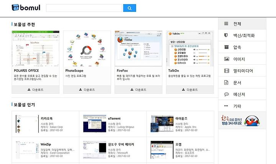The image size is (276, 164).
Task: Open the 기타 category
Action: tap(242, 106)
